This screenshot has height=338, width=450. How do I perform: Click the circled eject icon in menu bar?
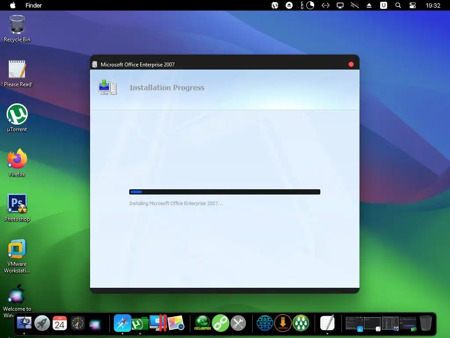pos(289,5)
